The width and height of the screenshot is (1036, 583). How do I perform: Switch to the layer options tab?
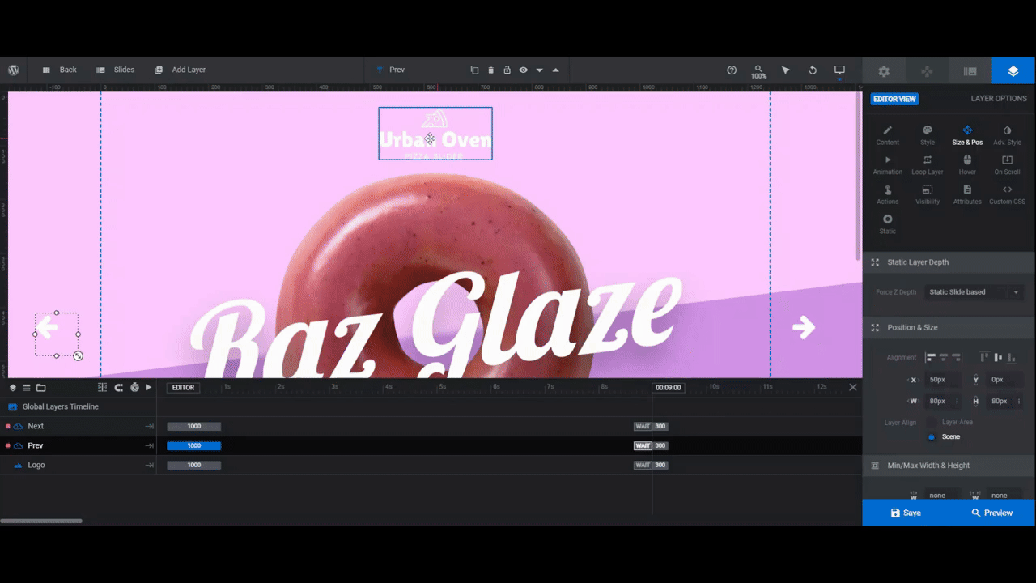1013,71
